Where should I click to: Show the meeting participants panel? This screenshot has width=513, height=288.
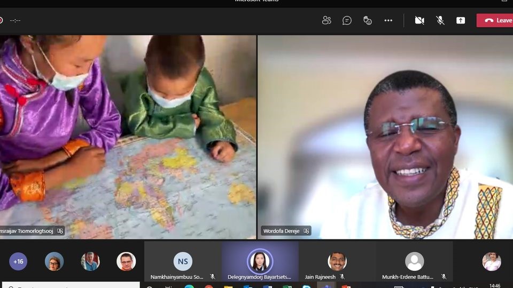click(327, 20)
